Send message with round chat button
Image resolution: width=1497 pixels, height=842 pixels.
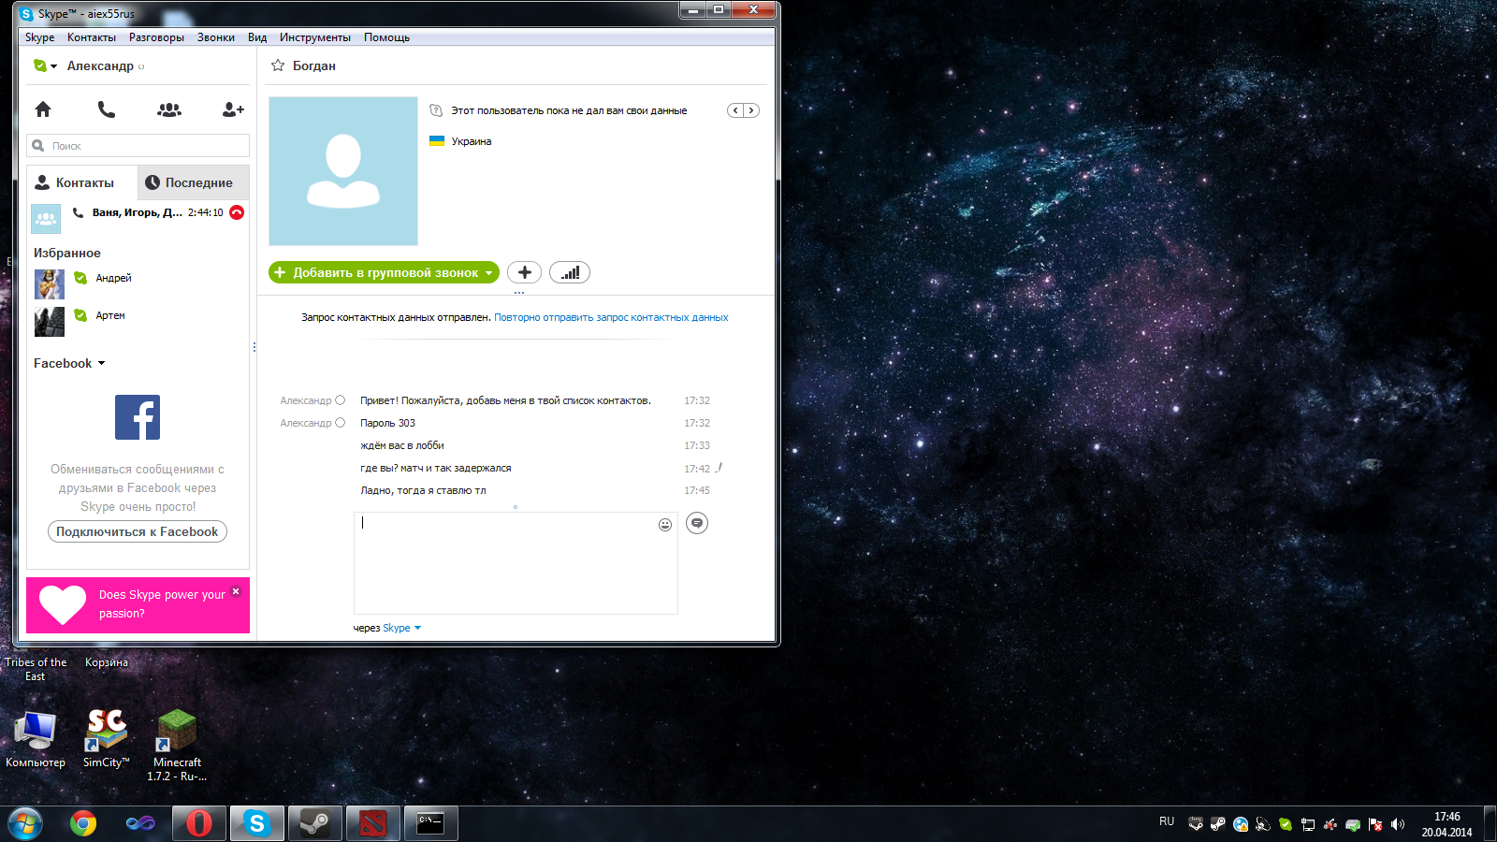pyautogui.click(x=697, y=523)
